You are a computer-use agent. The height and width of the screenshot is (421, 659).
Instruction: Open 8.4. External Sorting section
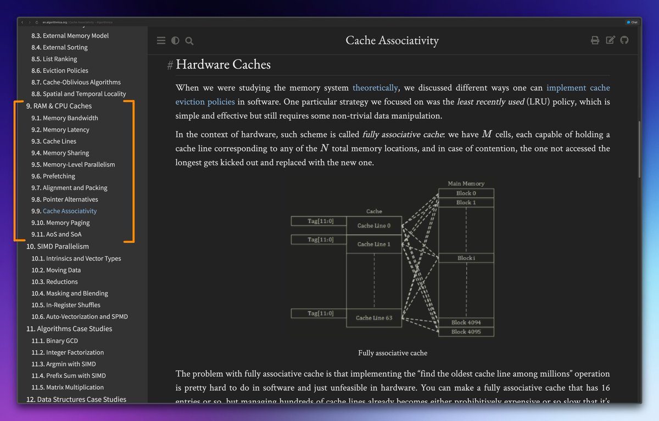59,47
